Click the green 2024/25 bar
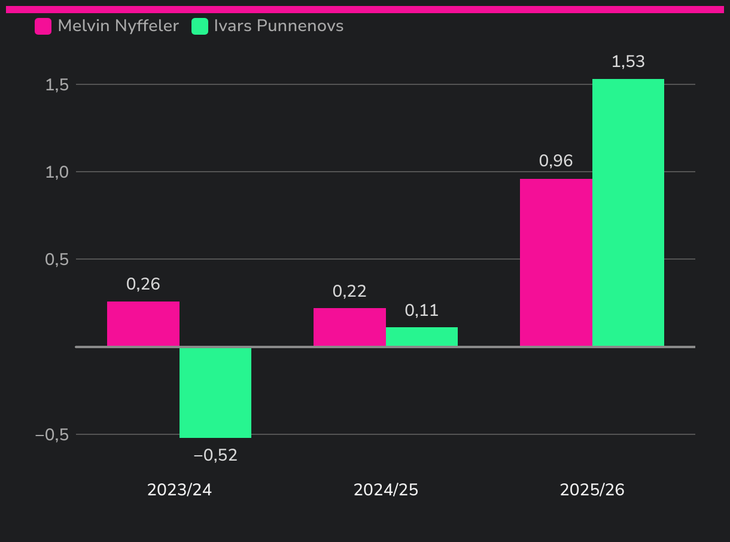 [422, 337]
